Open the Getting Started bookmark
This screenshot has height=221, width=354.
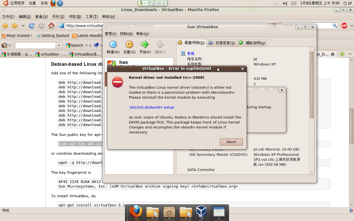pyautogui.click(x=53, y=36)
